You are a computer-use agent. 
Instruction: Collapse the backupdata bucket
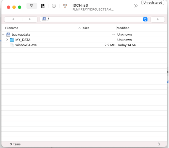click(x=3, y=35)
